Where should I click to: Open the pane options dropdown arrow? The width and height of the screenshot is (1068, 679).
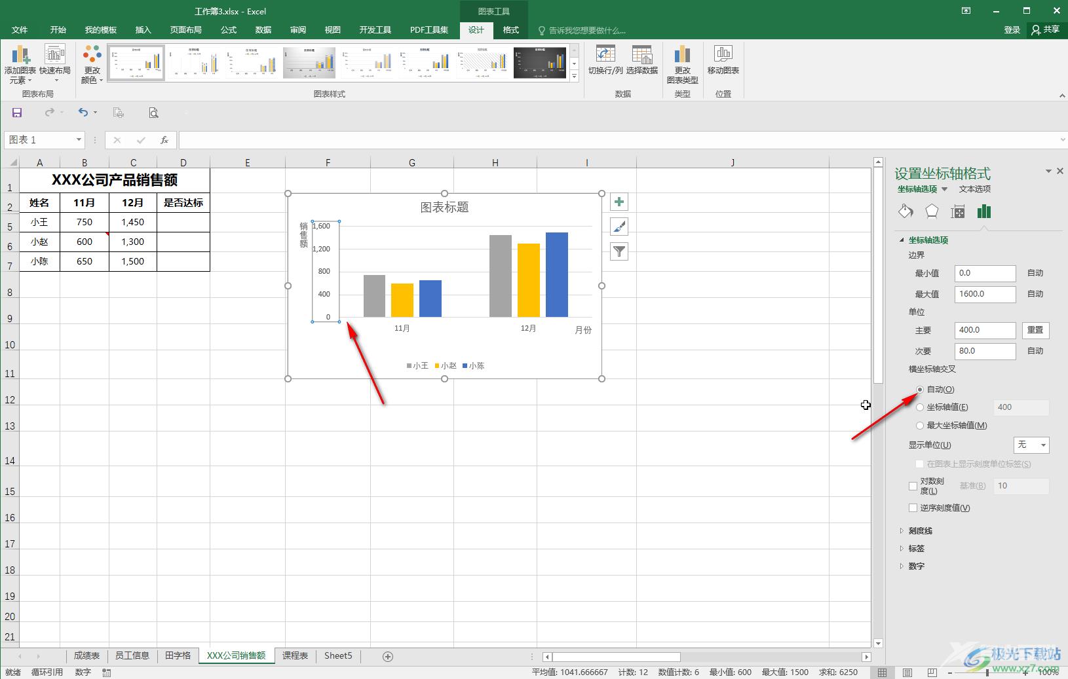pos(1048,172)
